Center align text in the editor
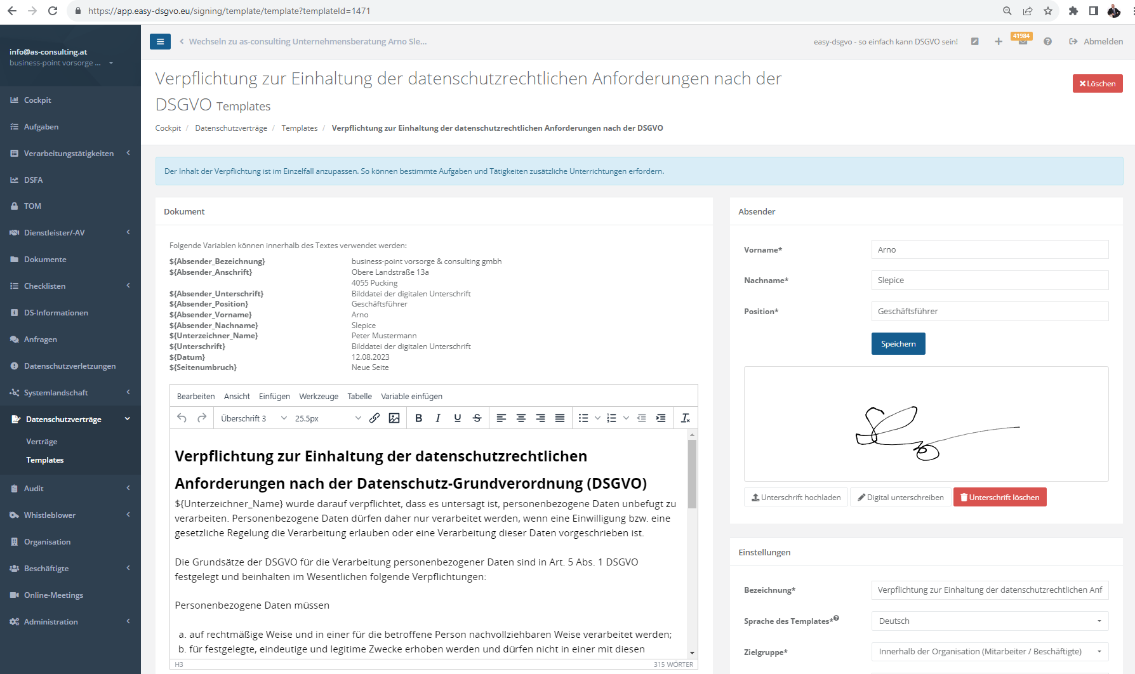The width and height of the screenshot is (1135, 674). [x=521, y=418]
